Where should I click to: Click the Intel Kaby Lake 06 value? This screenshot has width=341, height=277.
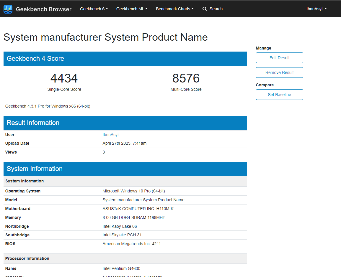120,226
